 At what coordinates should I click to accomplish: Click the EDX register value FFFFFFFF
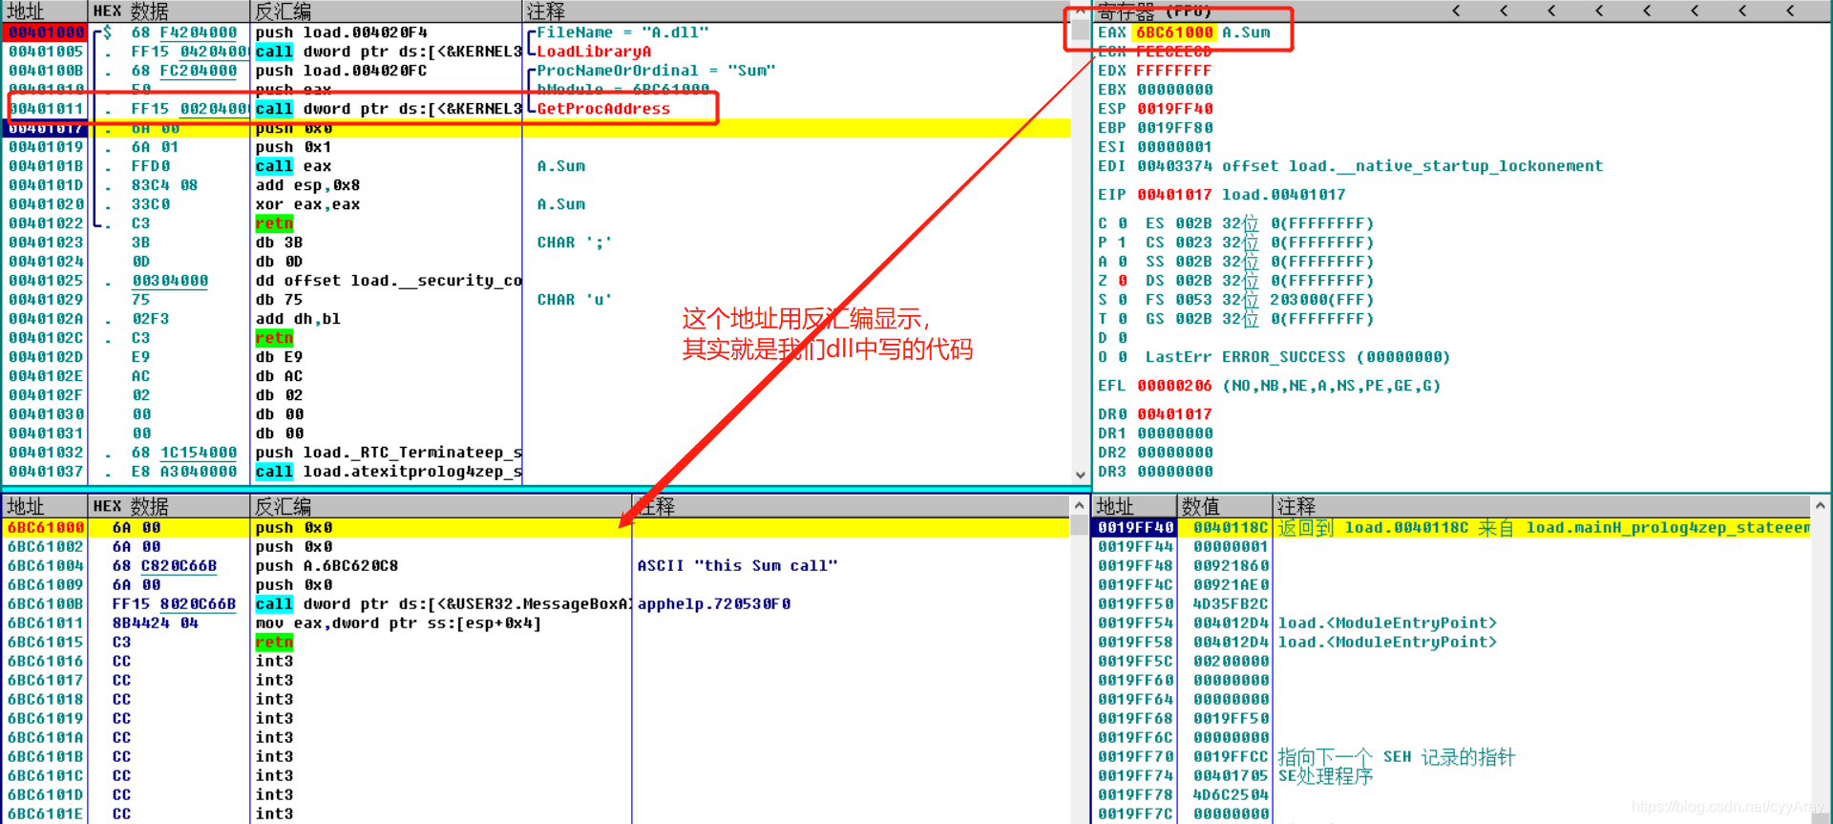point(1173,71)
